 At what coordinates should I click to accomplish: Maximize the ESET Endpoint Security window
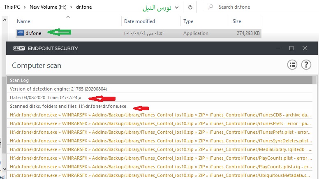291,48
